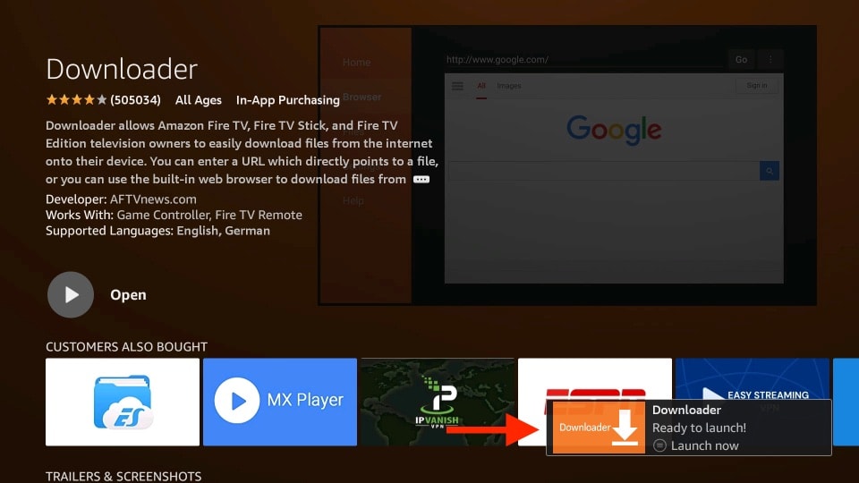Click the CUSTOMERS ALSO BOUGHT heading
Screen dimensions: 859x483
click(x=126, y=347)
